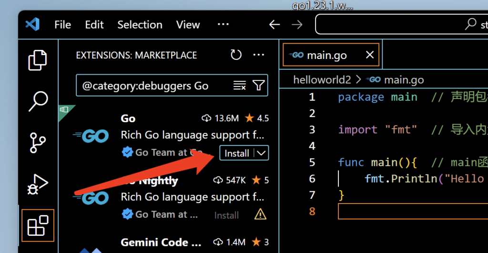Show more menus via title bar ellipsis
The height and width of the screenshot is (253, 488).
[x=223, y=24]
